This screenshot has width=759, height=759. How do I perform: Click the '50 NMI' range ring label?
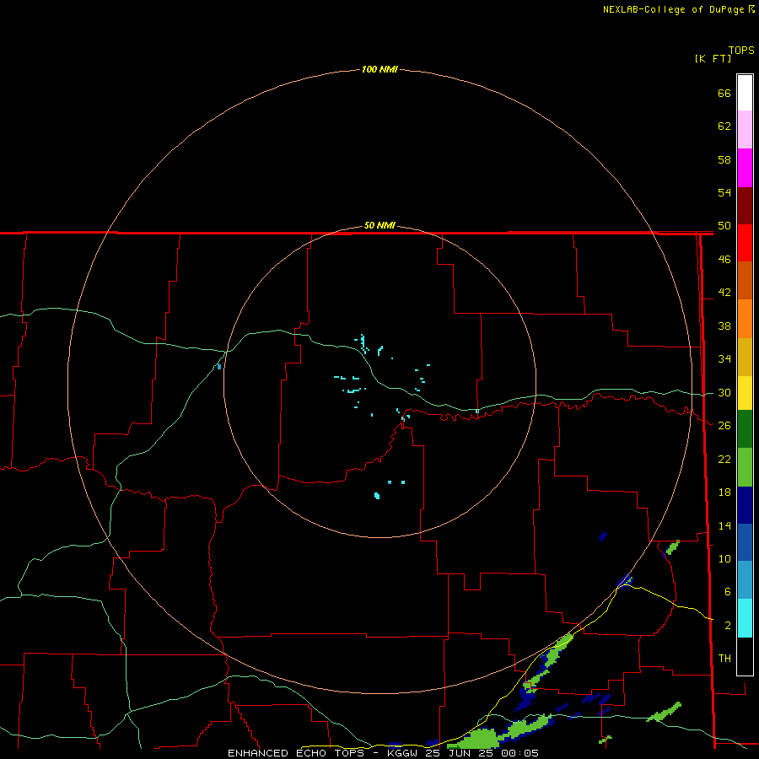379,225
